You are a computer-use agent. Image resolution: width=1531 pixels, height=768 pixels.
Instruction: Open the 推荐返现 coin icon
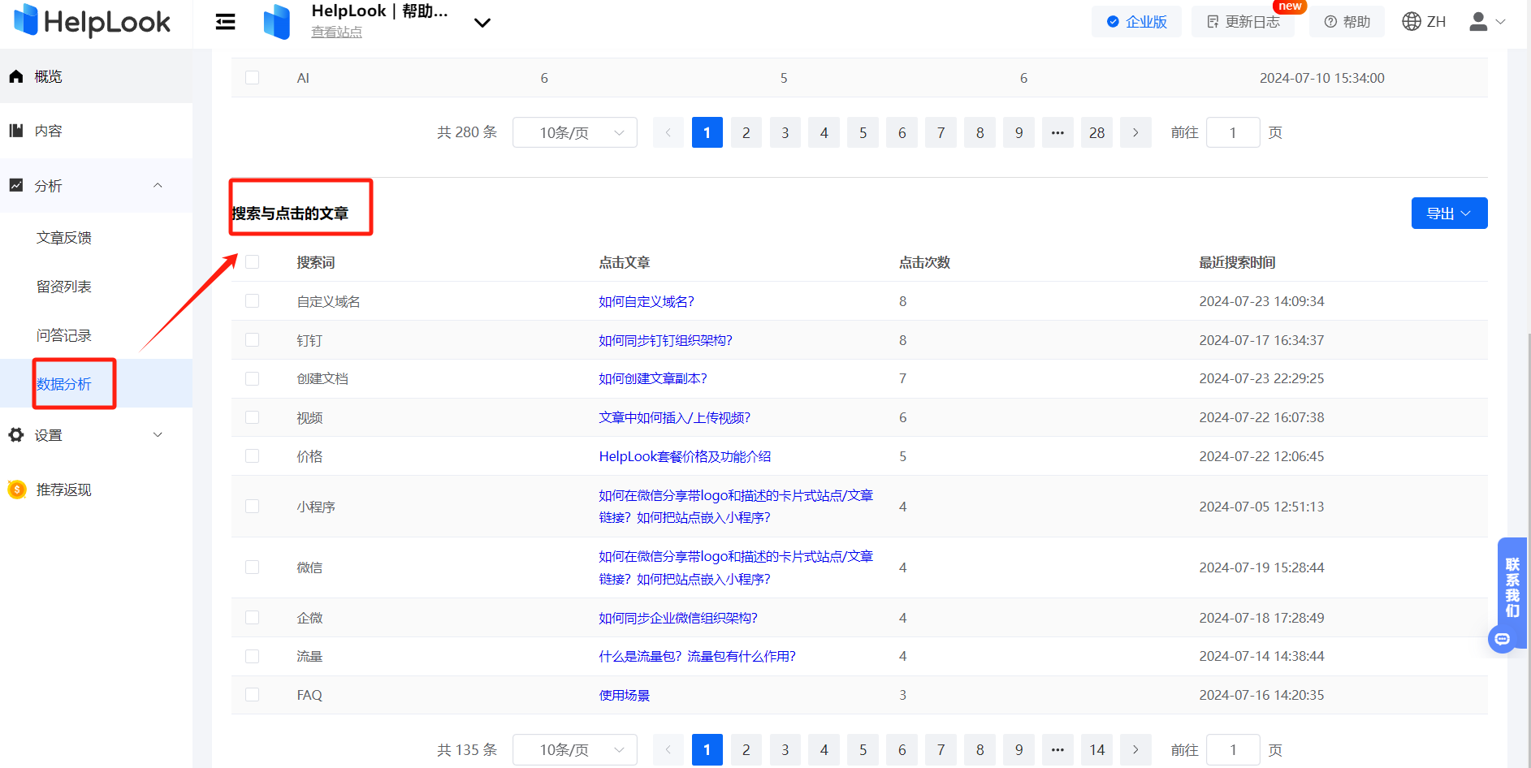pyautogui.click(x=16, y=490)
